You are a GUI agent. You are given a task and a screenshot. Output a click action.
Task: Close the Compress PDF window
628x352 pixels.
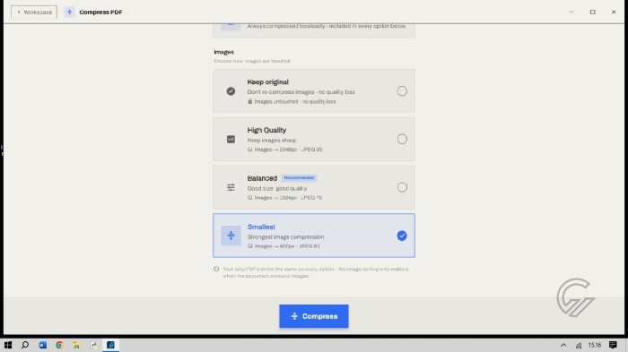click(614, 12)
